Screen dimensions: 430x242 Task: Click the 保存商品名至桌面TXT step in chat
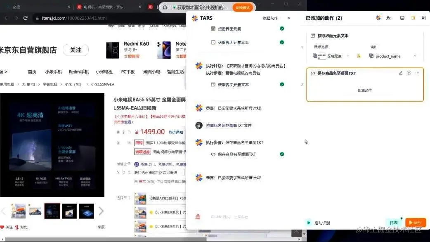pos(236,154)
